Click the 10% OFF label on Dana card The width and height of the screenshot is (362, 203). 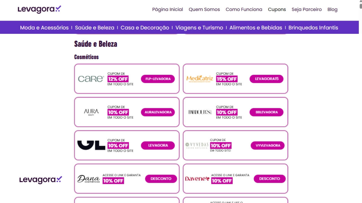tap(113, 181)
